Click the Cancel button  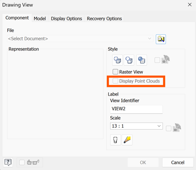tap(178, 162)
